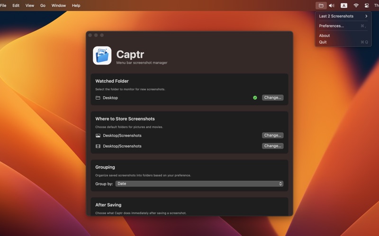Click the keyboard input source icon
Screen dimensions: 379x236
344,6
